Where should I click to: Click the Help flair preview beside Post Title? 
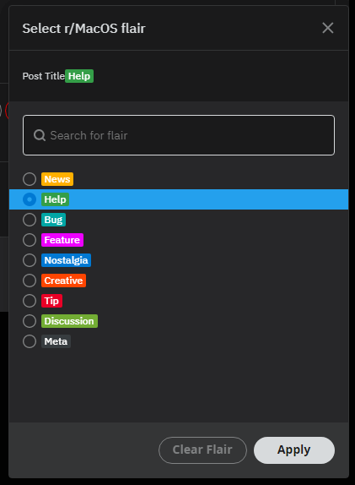pos(79,76)
